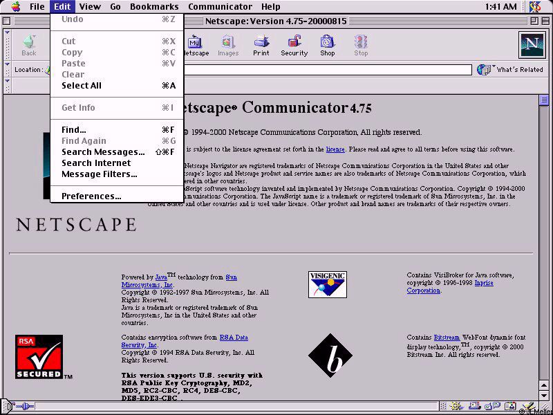
Task: Click the Shop toolbar icon
Action: pos(327,46)
